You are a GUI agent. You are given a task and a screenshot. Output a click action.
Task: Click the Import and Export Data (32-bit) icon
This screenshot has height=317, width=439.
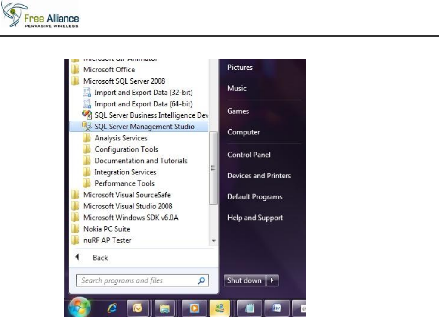(87, 92)
